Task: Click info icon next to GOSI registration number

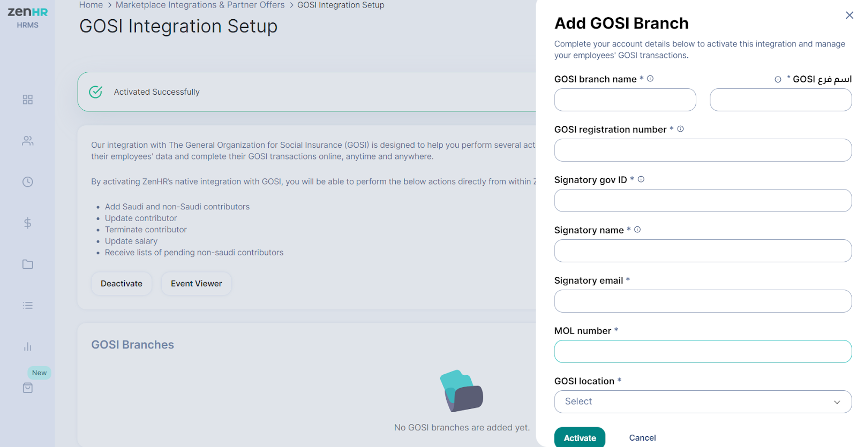Action: click(681, 129)
